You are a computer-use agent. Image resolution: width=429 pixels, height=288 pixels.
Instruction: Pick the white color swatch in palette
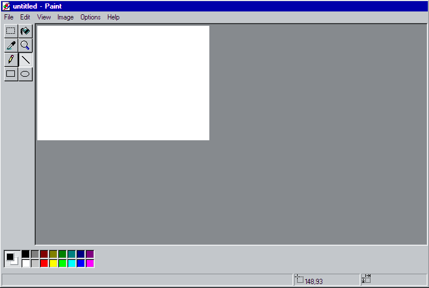(26, 263)
